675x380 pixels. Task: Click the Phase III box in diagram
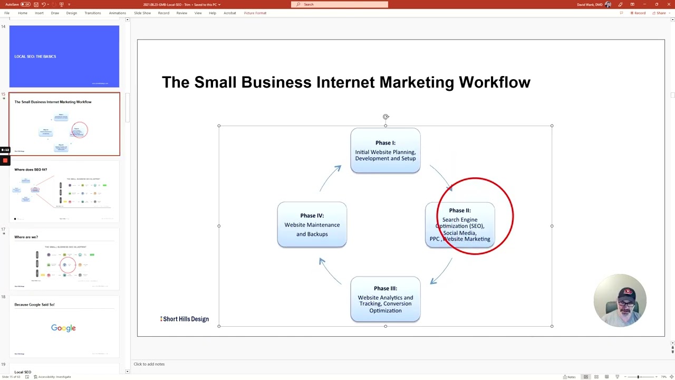385,299
